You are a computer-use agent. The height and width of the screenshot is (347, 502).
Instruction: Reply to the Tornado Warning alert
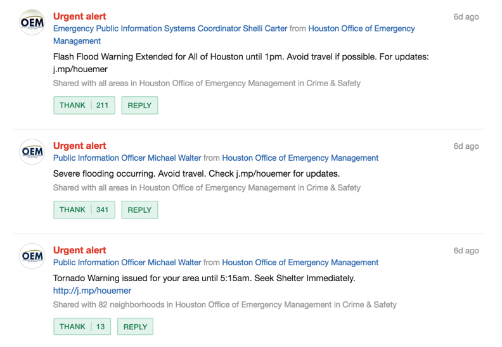(x=135, y=327)
